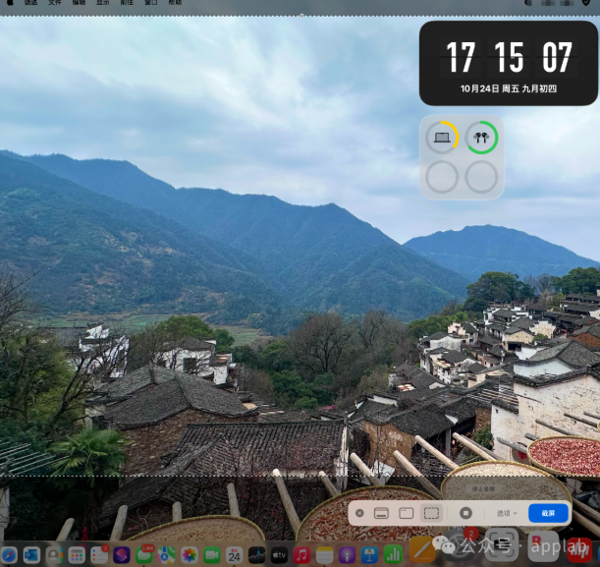The height and width of the screenshot is (567, 600).
Task: Open Calendar showing 24 in dock
Action: tap(235, 555)
